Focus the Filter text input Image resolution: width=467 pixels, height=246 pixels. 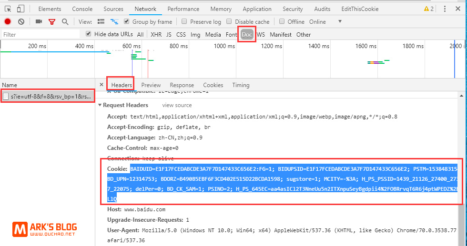coord(41,35)
